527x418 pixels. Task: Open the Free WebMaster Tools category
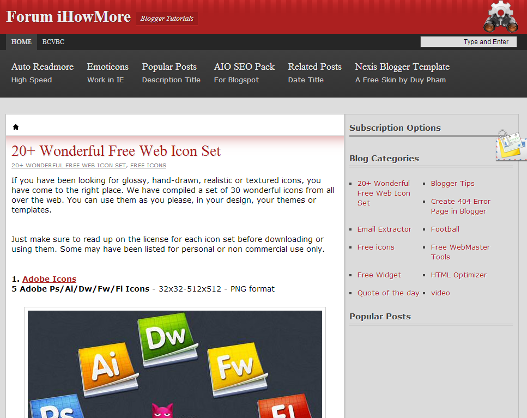(x=460, y=252)
